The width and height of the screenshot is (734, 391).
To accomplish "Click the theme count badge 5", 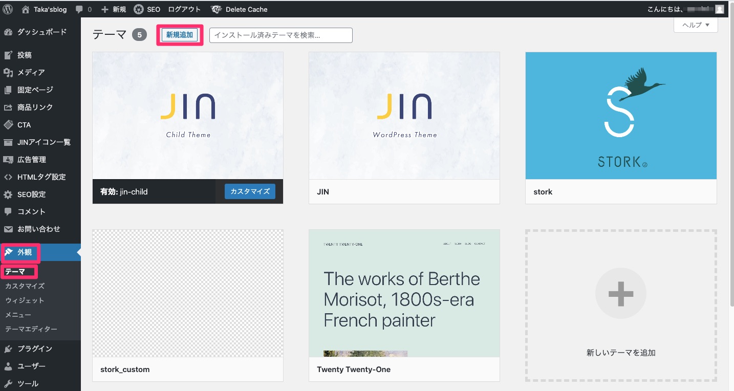I will [139, 35].
